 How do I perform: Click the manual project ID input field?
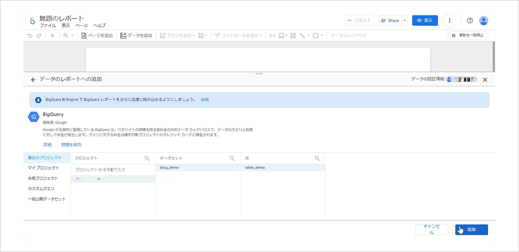(x=113, y=169)
